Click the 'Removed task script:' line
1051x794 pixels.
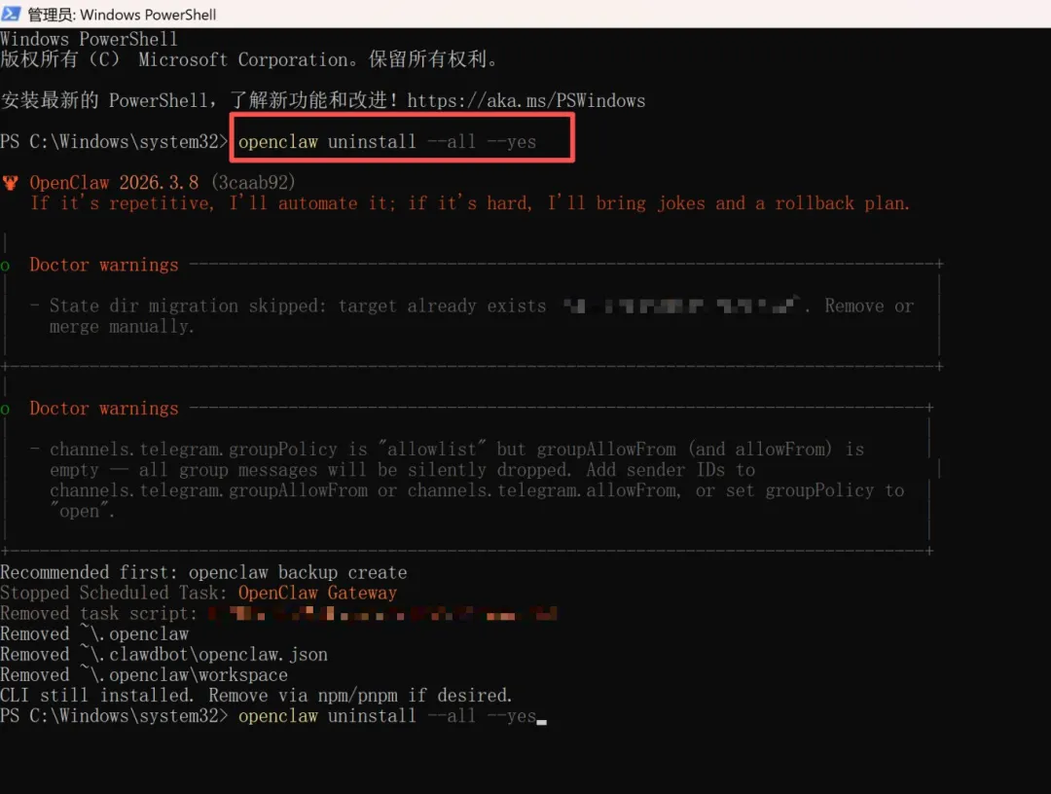coord(278,613)
